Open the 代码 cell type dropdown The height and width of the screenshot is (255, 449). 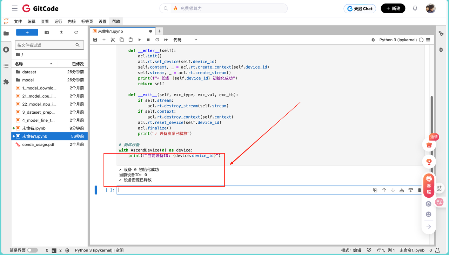tap(185, 40)
